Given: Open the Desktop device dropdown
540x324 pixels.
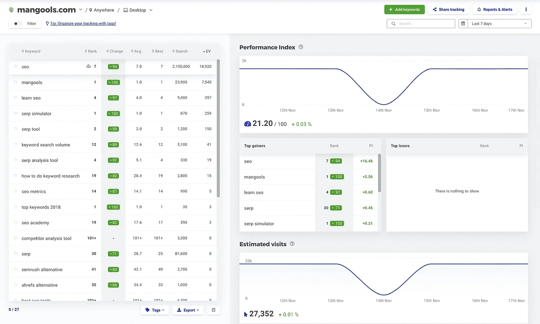Looking at the screenshot, I should click(138, 10).
